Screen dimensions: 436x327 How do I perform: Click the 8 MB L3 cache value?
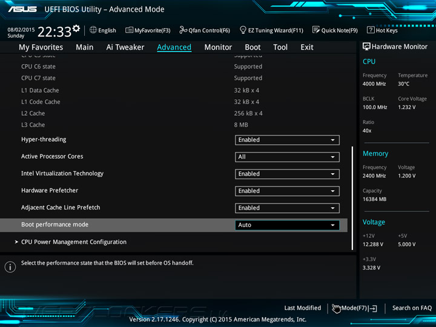point(241,125)
